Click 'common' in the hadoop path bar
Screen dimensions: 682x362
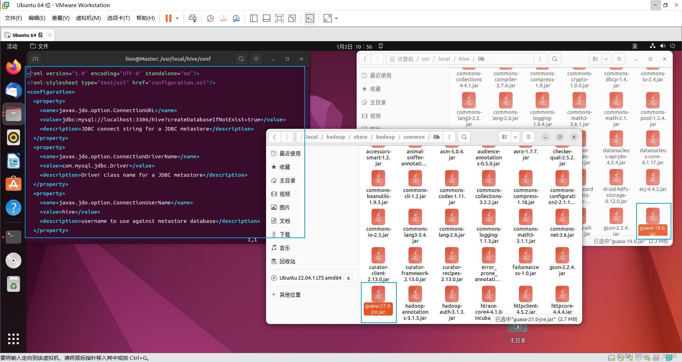(414, 137)
